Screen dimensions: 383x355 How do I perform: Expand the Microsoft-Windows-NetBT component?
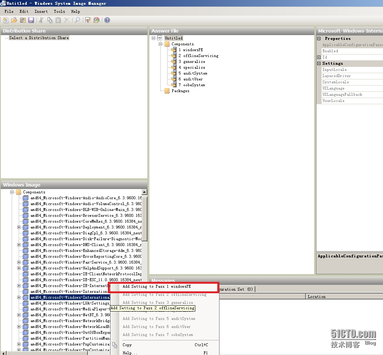pyautogui.click(x=19, y=315)
